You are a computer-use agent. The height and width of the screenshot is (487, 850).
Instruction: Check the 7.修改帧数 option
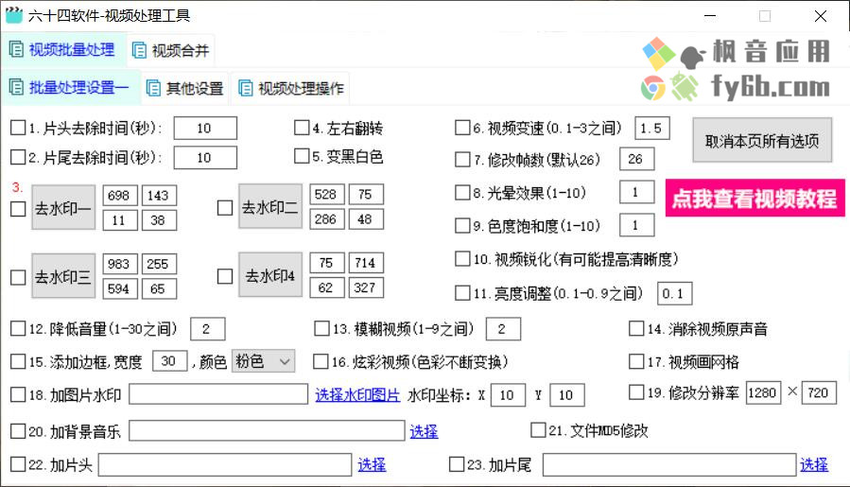(462, 160)
